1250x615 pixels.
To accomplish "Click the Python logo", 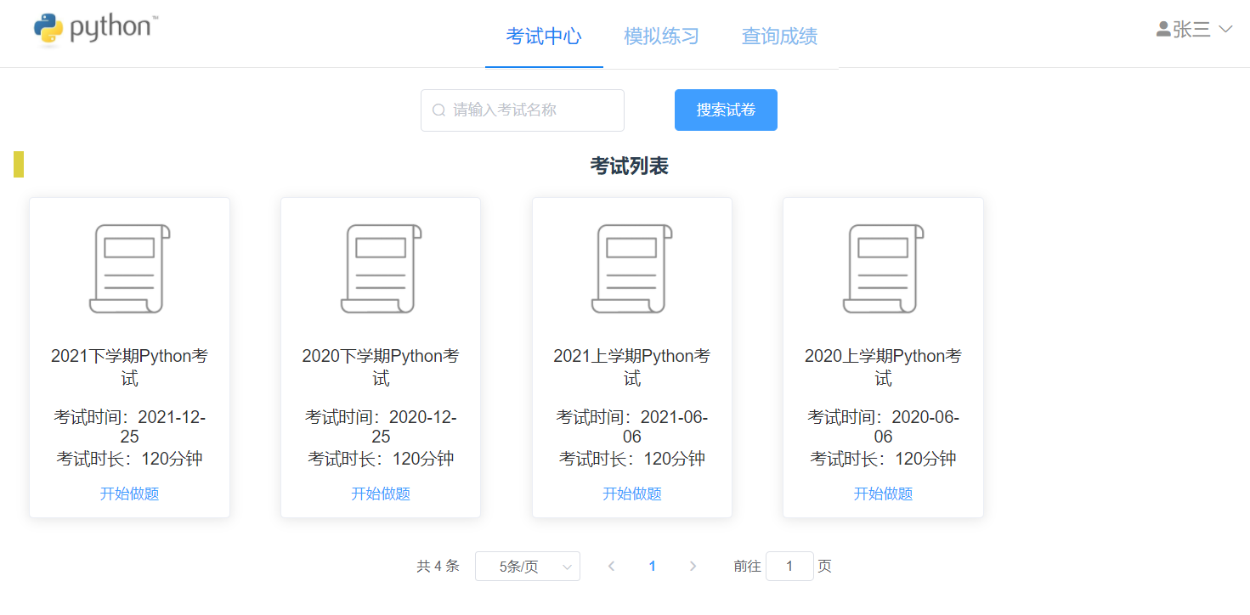I will (x=95, y=29).
